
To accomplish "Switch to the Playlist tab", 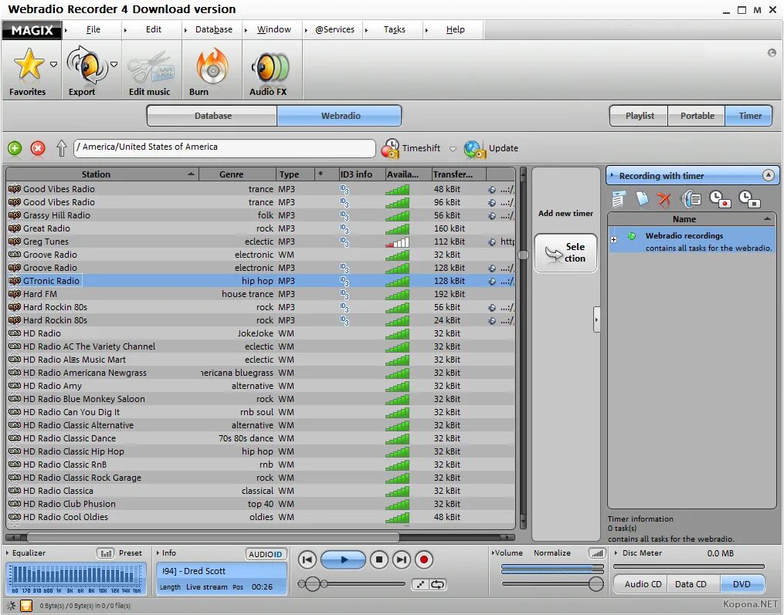I will pyautogui.click(x=639, y=116).
